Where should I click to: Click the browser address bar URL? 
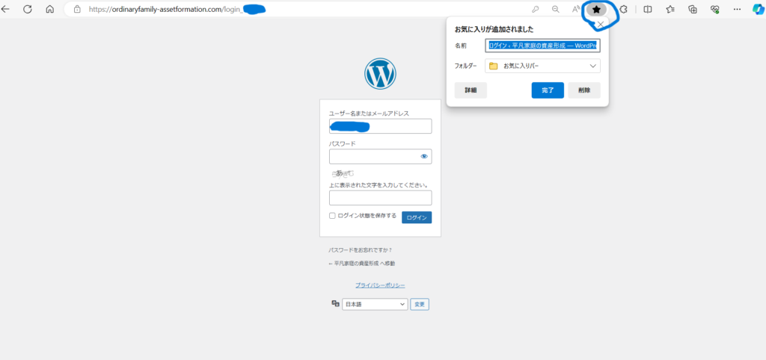pos(166,9)
